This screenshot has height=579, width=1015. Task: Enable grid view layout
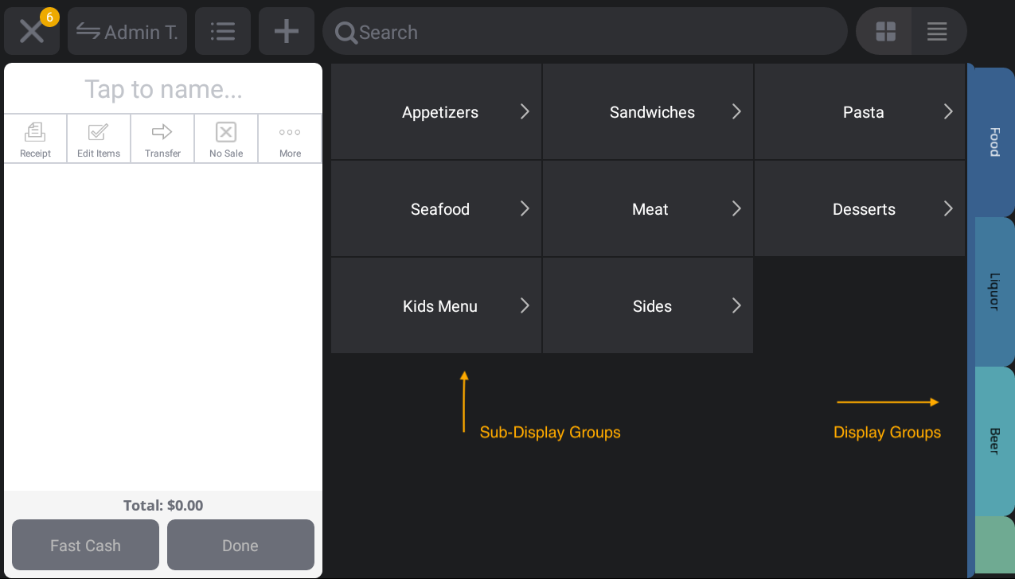(x=884, y=31)
